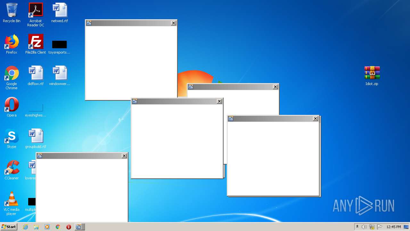Select the didflow.rtf document icon

click(36, 76)
